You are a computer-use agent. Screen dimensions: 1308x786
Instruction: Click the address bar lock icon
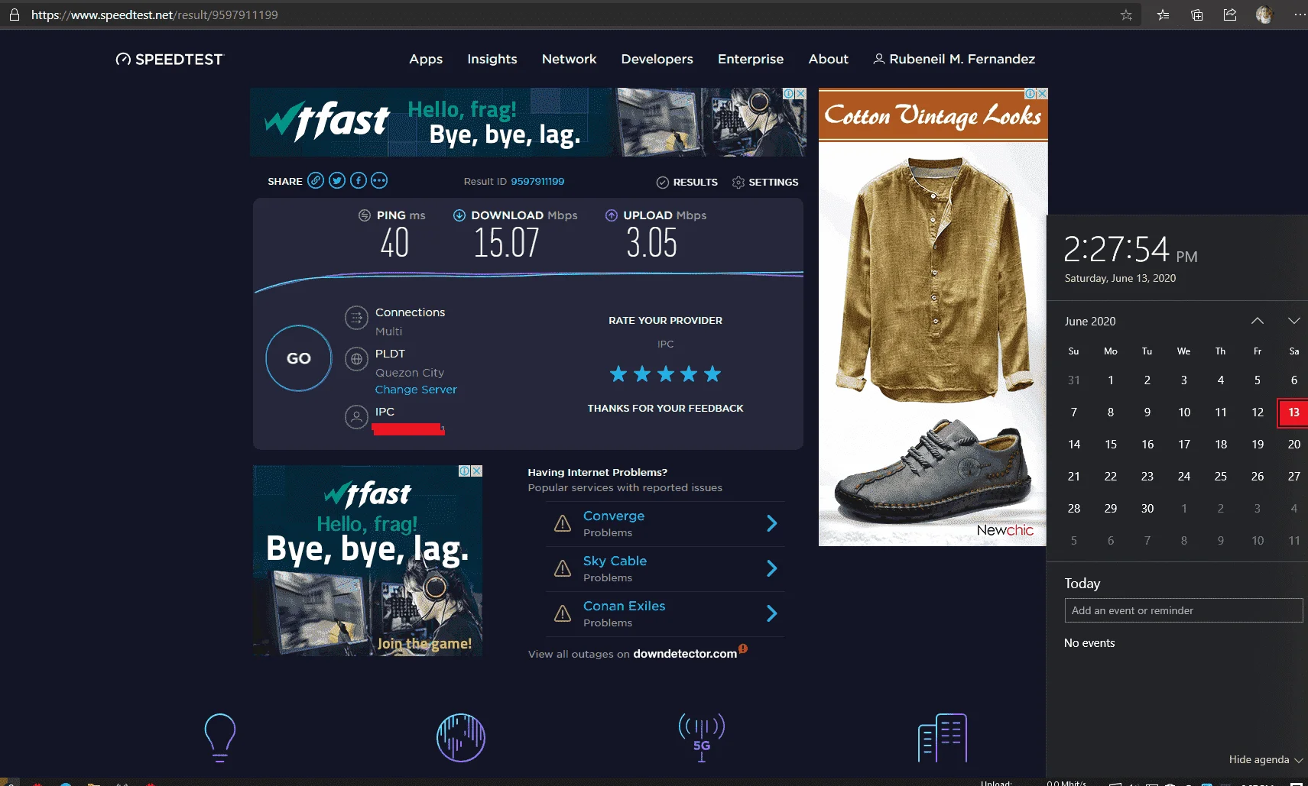14,15
